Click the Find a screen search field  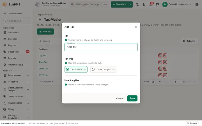tap(16, 21)
